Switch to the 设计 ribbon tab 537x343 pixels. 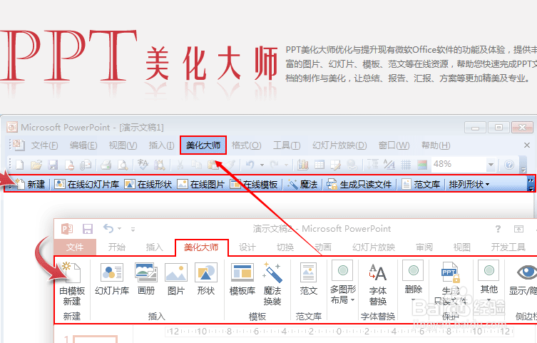[x=247, y=247]
